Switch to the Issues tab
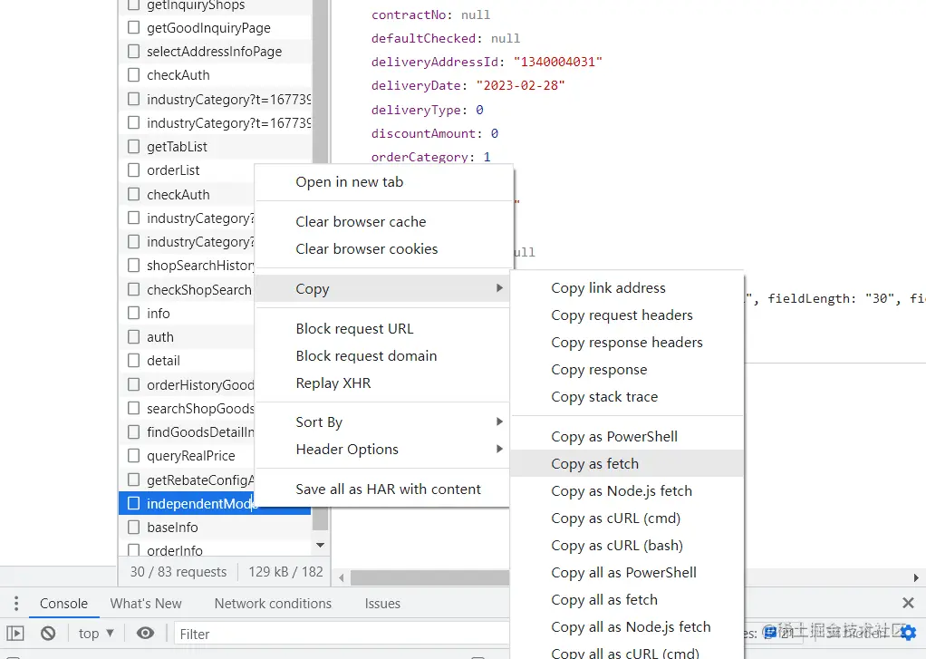 pyautogui.click(x=382, y=604)
